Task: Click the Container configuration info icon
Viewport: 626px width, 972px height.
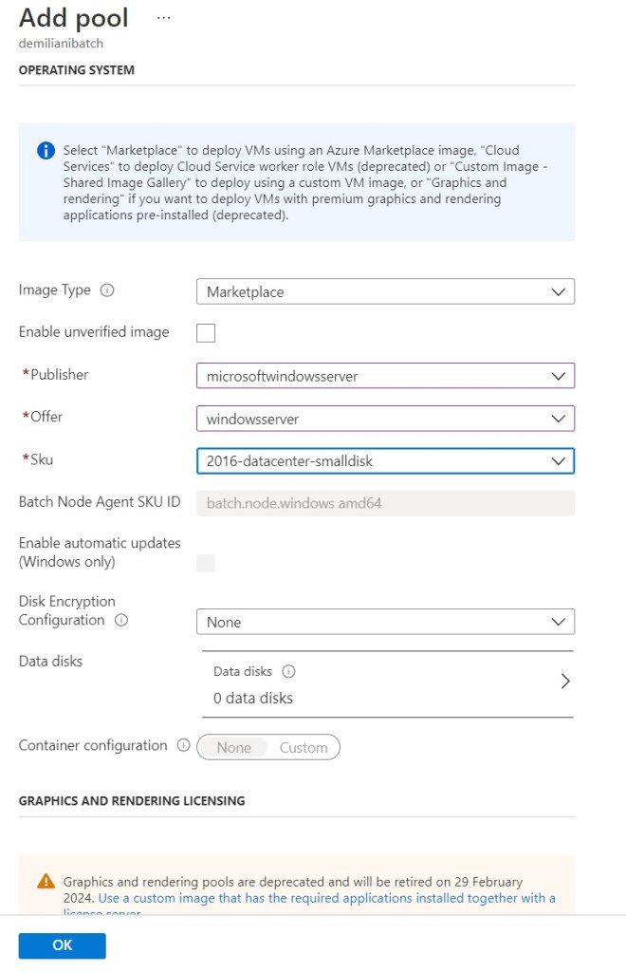Action: pyautogui.click(x=183, y=746)
